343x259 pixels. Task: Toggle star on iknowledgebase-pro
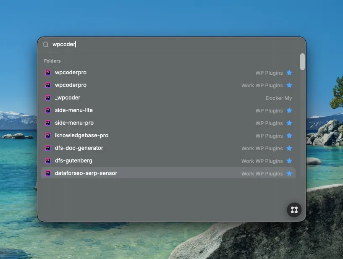point(289,136)
